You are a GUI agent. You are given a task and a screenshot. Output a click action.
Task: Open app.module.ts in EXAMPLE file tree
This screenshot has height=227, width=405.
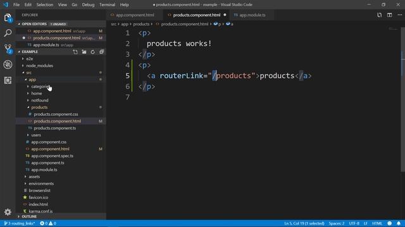44,170
